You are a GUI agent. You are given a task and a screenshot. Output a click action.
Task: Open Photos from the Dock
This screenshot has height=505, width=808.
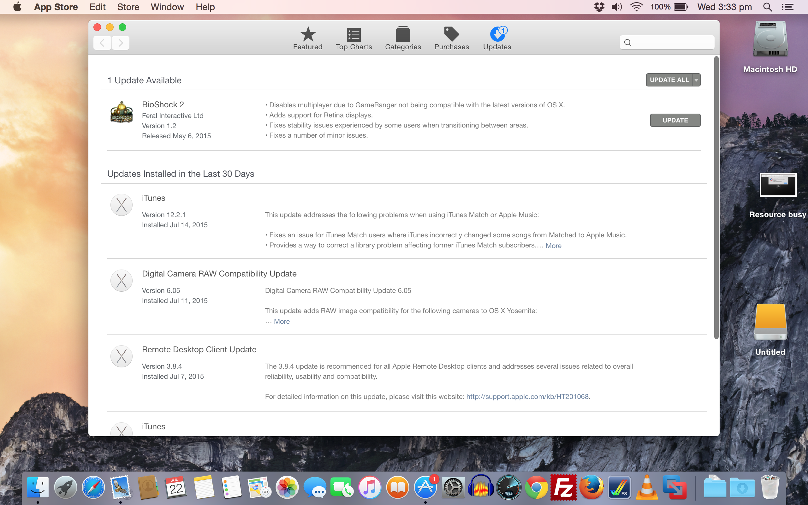coord(287,487)
